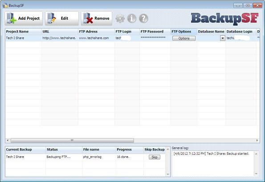The height and width of the screenshot is (182, 265).
Task: Maximize the BackupSF window
Action: coord(248,6)
